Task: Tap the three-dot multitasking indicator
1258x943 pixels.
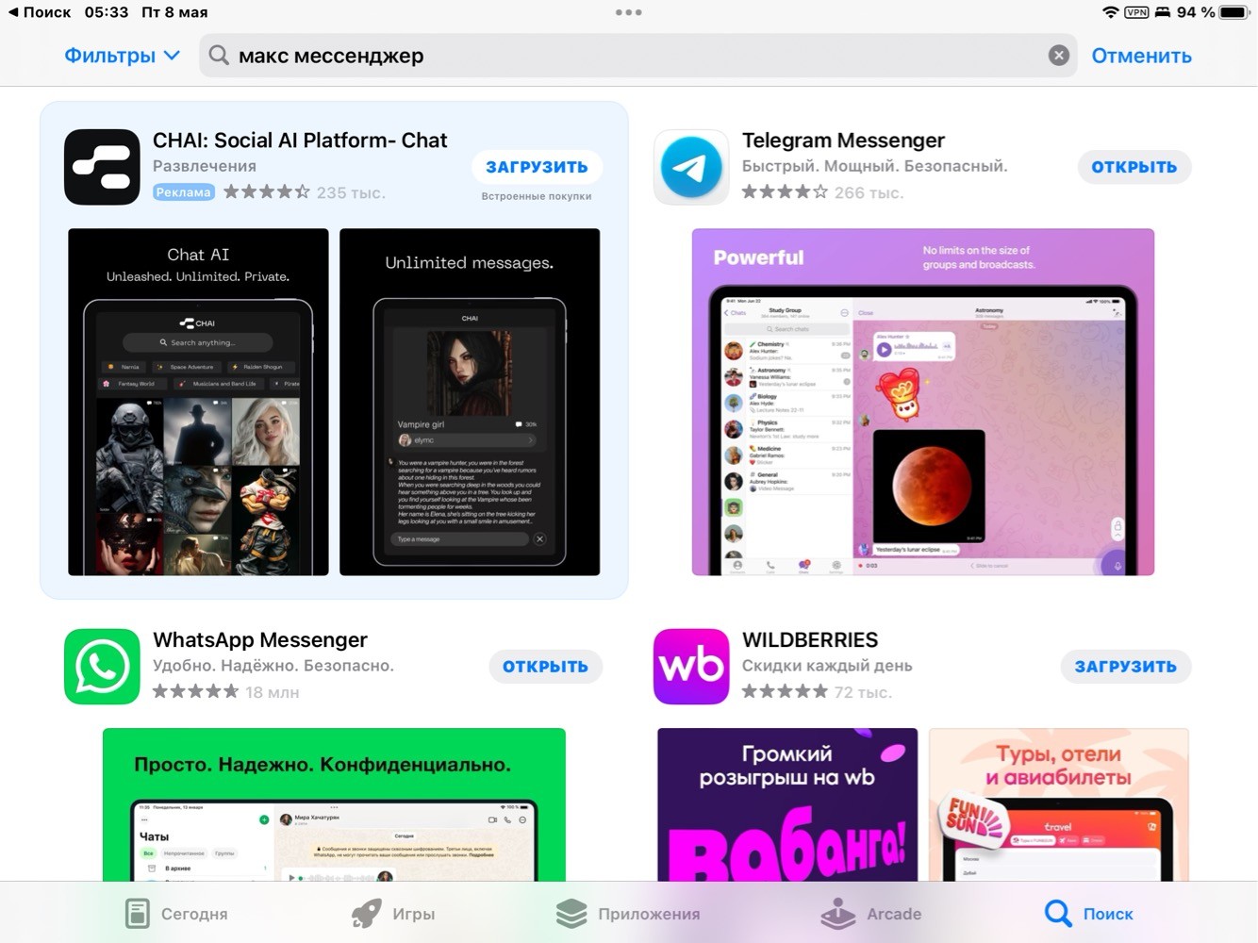Action: pos(629,12)
